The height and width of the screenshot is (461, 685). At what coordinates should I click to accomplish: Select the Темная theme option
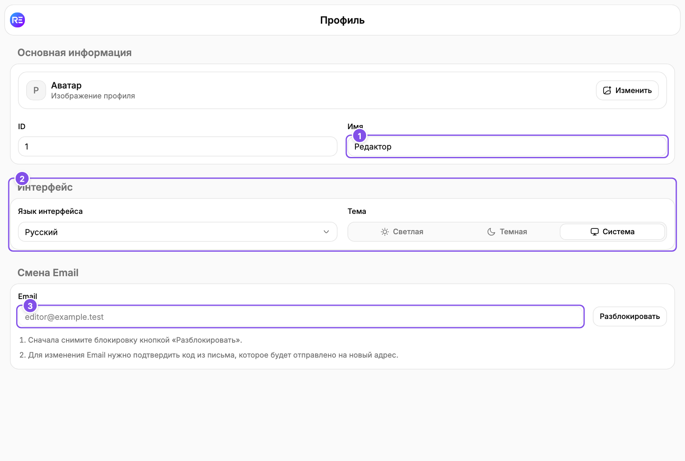pos(507,232)
